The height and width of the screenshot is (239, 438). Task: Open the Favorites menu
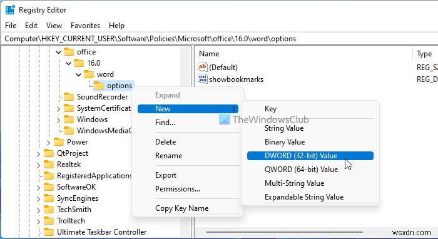85,26
